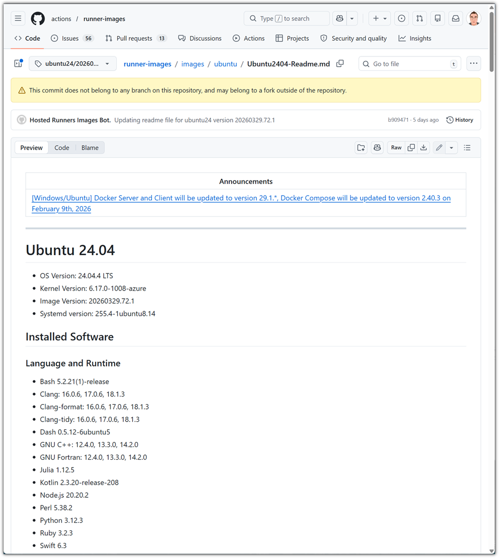
Task: Open runner-images repository name link
Action: (x=104, y=19)
